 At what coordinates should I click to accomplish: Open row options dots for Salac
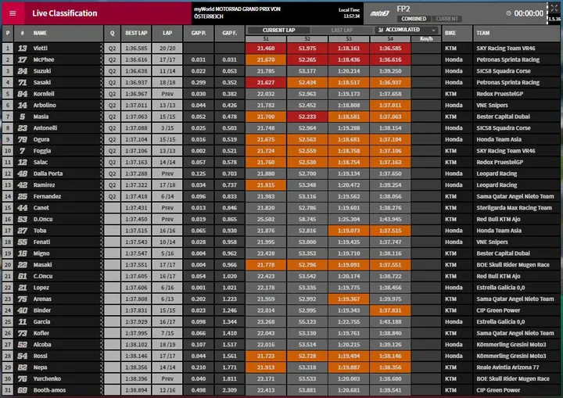(101, 162)
